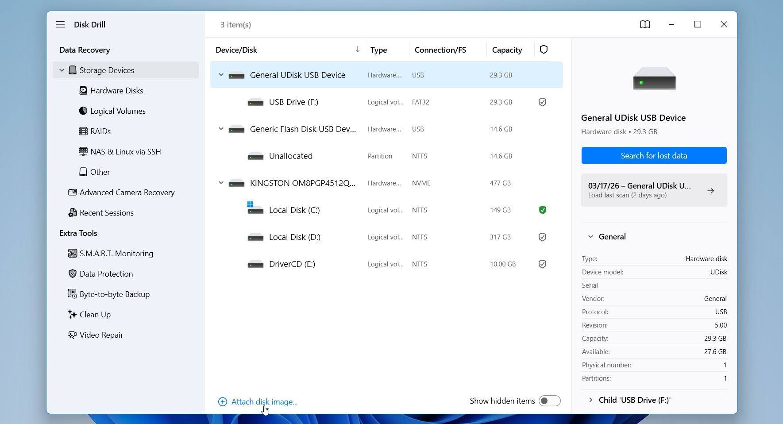Click the Advanced Camera Recovery camera icon
This screenshot has height=424, width=783.
(73, 192)
